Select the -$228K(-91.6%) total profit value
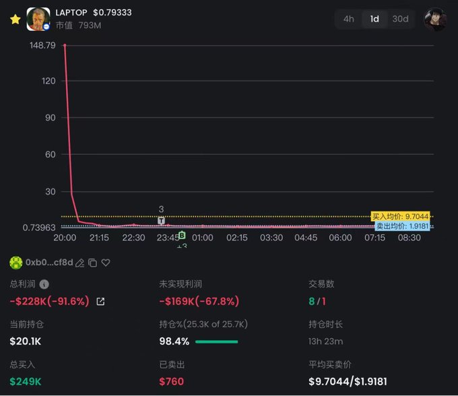458x396 pixels. coord(49,301)
